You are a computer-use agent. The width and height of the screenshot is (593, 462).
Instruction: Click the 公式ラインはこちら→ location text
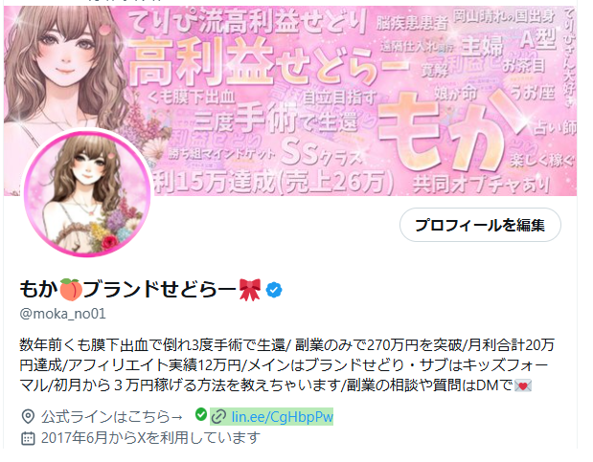coord(112,417)
